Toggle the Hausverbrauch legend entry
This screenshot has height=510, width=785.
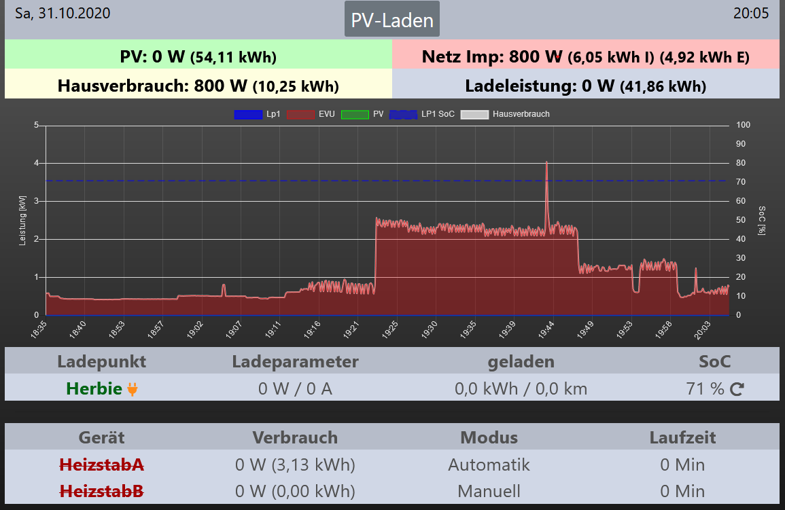[504, 114]
